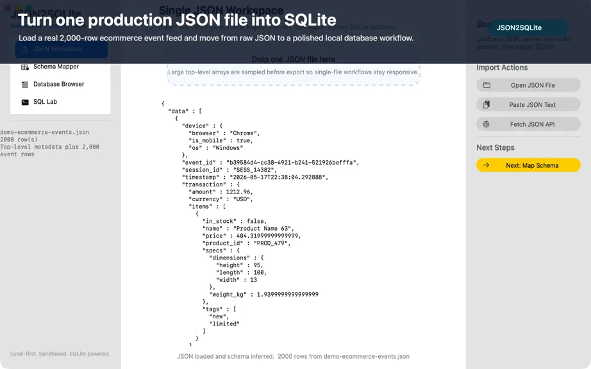Click the Next Steps heading
Viewport: 591px width, 369px height.
point(495,147)
